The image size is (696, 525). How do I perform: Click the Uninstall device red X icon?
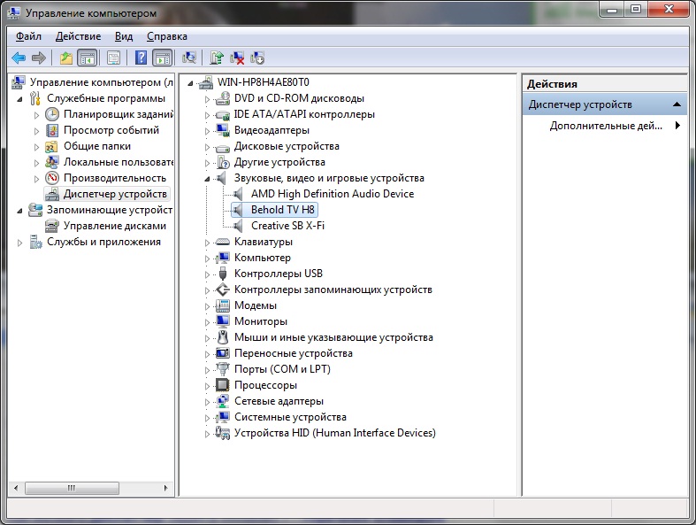[237, 58]
